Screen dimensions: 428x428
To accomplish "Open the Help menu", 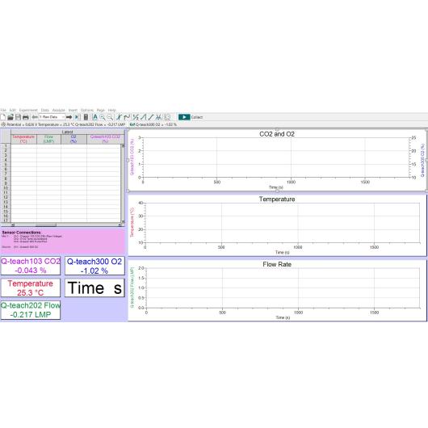I will click(x=112, y=110).
